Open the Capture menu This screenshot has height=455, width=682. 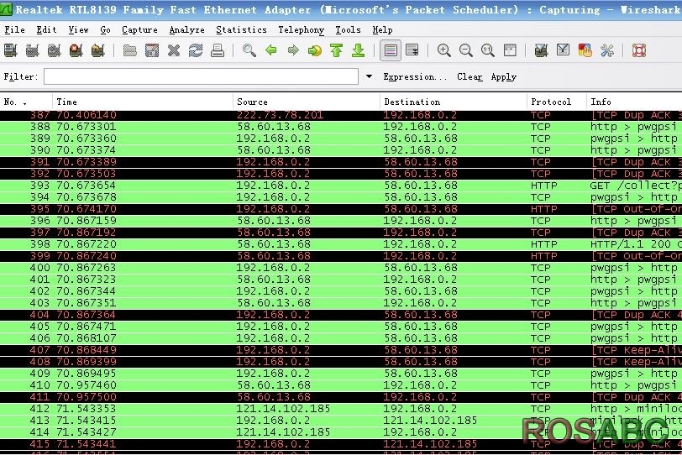click(139, 29)
